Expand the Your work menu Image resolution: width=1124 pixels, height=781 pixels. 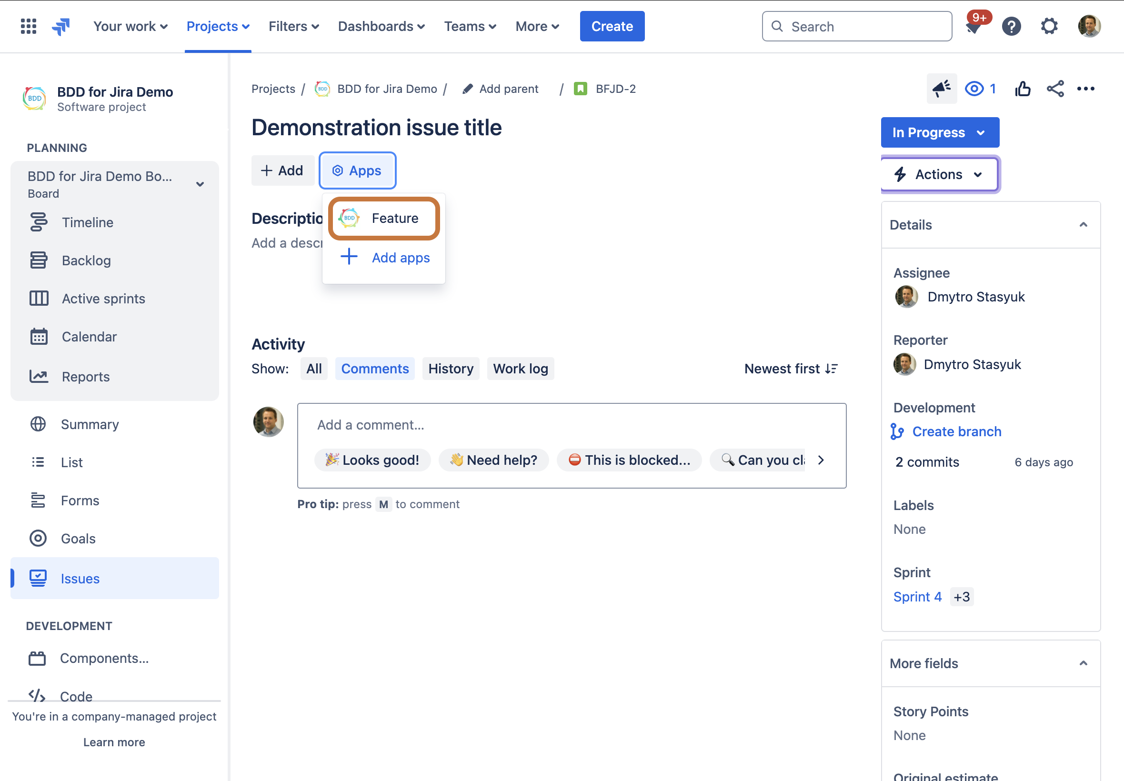pos(130,26)
